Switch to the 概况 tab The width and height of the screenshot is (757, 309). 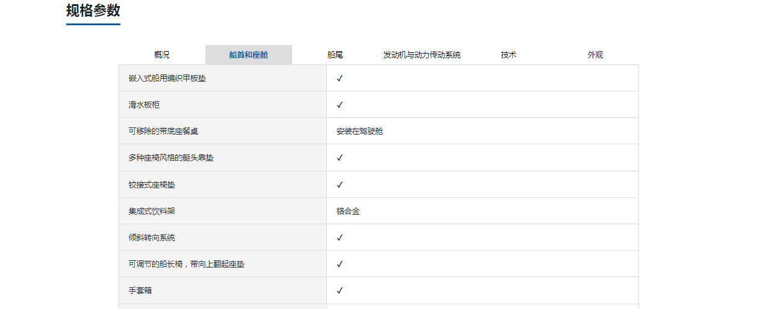pyautogui.click(x=162, y=55)
